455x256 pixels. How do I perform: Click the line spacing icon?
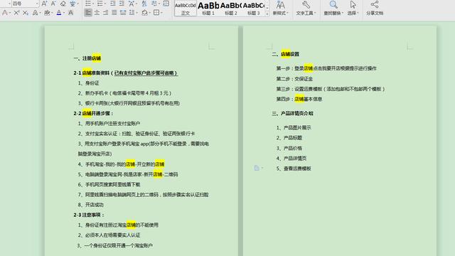pos(132,13)
